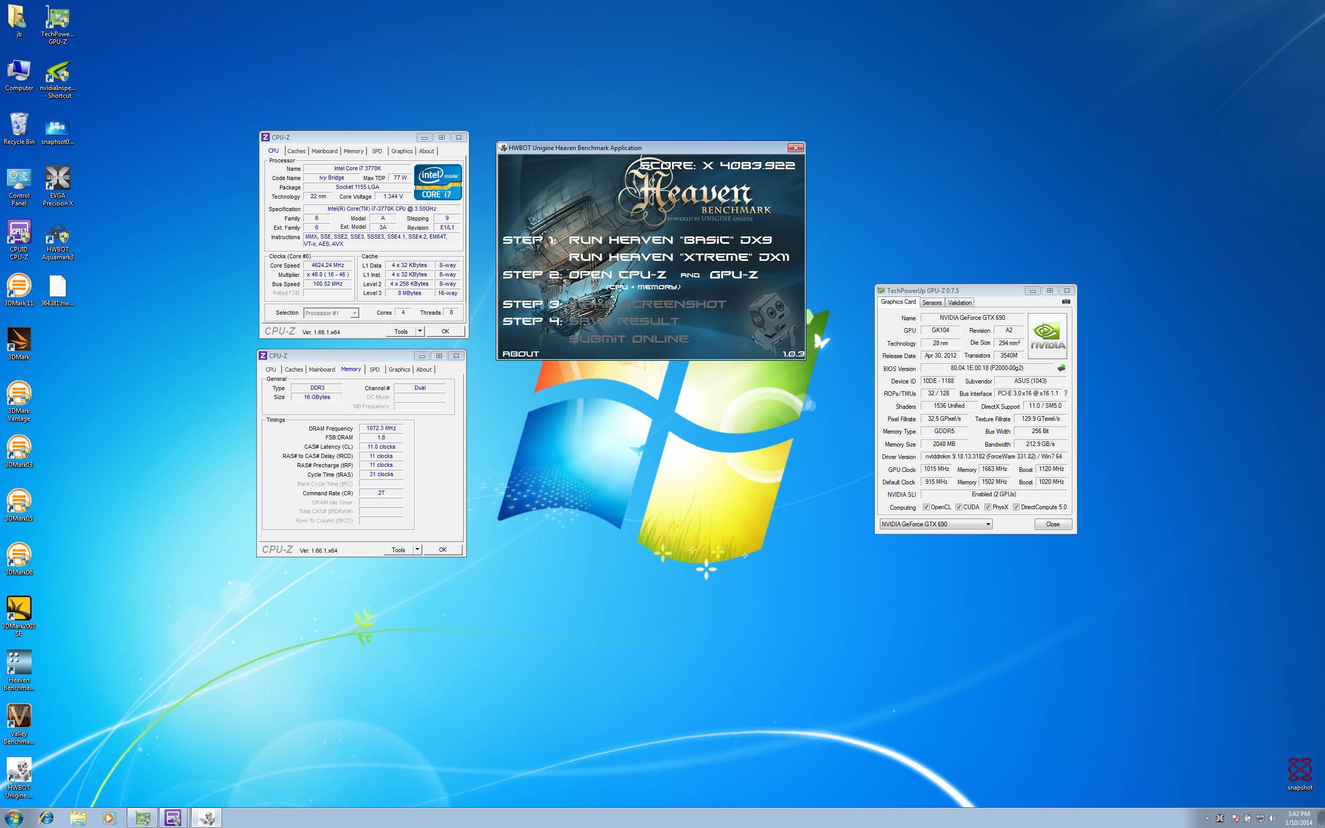Viewport: 1325px width, 828px height.
Task: Click Submit Online in HWBOT Heaven
Action: pos(628,338)
